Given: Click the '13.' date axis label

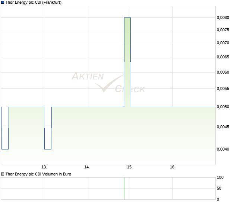Looking at the screenshot, I should click(x=44, y=167).
